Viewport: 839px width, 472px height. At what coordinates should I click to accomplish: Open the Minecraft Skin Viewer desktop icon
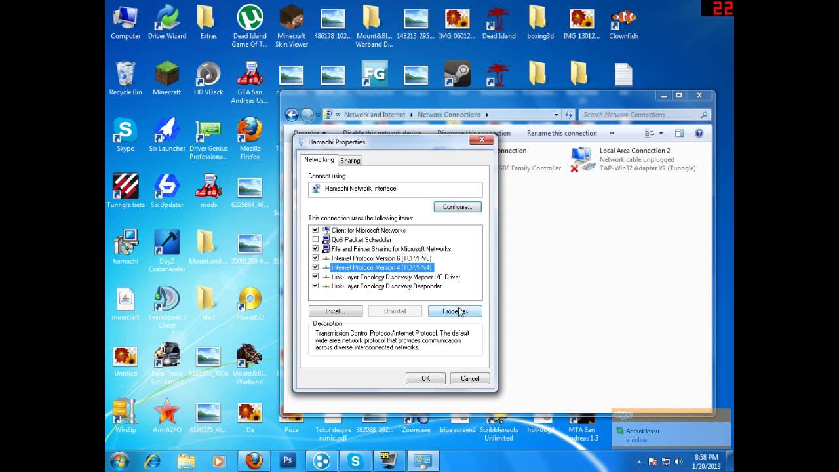291,27
